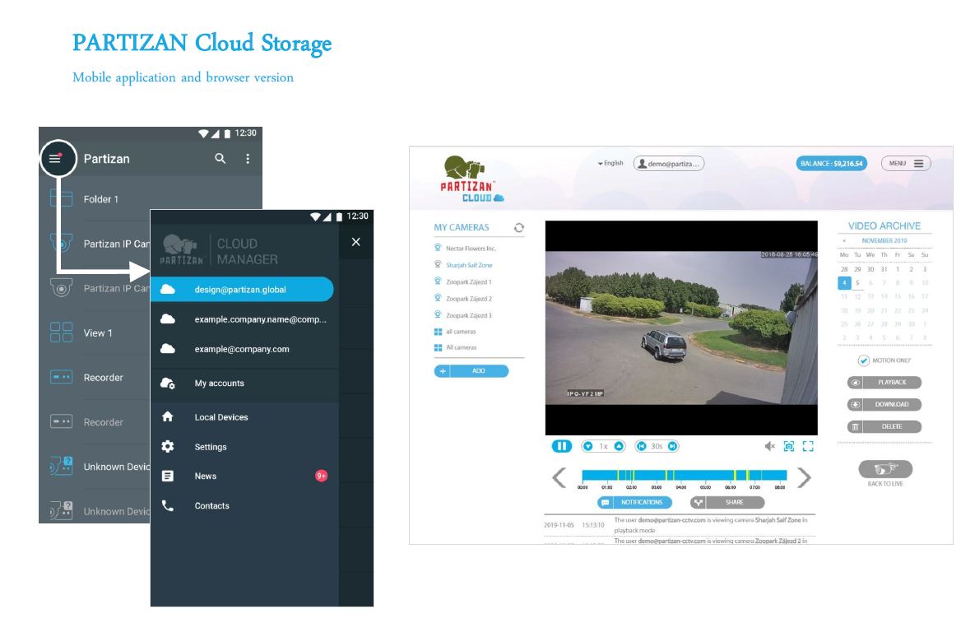Open Settings in the Cloud Manager drawer
Screen dimensions: 961x637
(244, 446)
